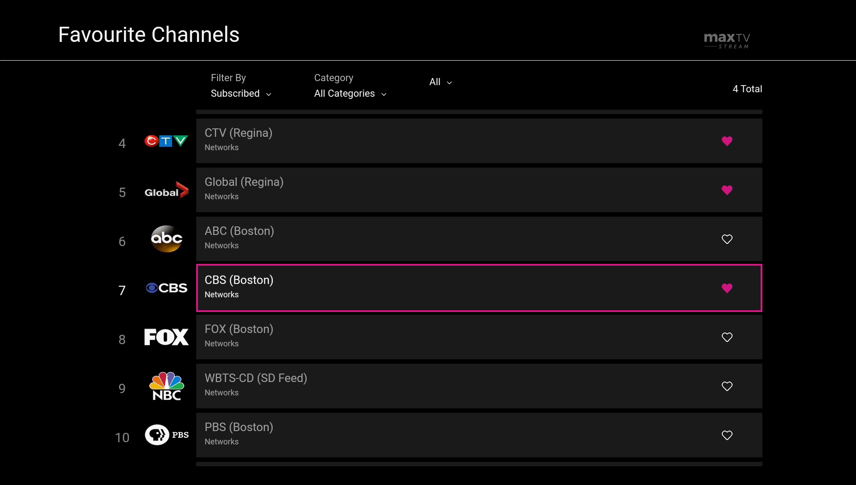This screenshot has width=856, height=485.
Task: Click the CTV channel logo
Action: pos(166,141)
